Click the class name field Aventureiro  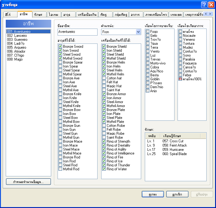[x=78, y=32]
